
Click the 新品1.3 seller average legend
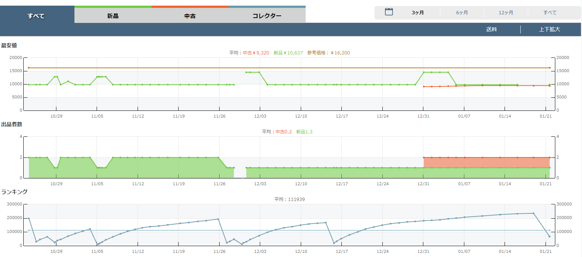coord(304,132)
